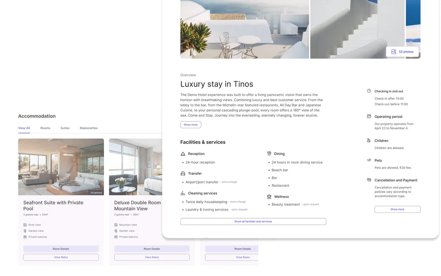
Task: Click the photo gallery icon beside 52 photos
Action: click(x=393, y=52)
